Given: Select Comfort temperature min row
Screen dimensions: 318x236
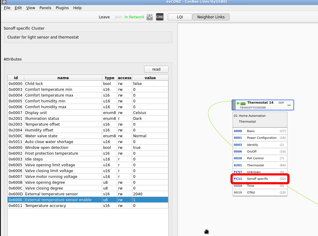Looking at the screenshot, I should pos(88,90).
